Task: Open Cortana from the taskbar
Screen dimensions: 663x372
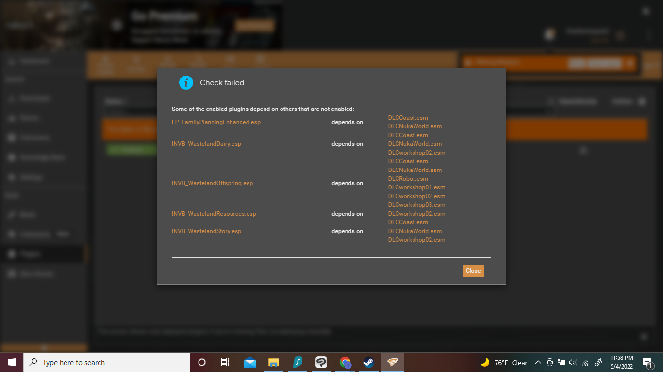Action: [x=202, y=362]
